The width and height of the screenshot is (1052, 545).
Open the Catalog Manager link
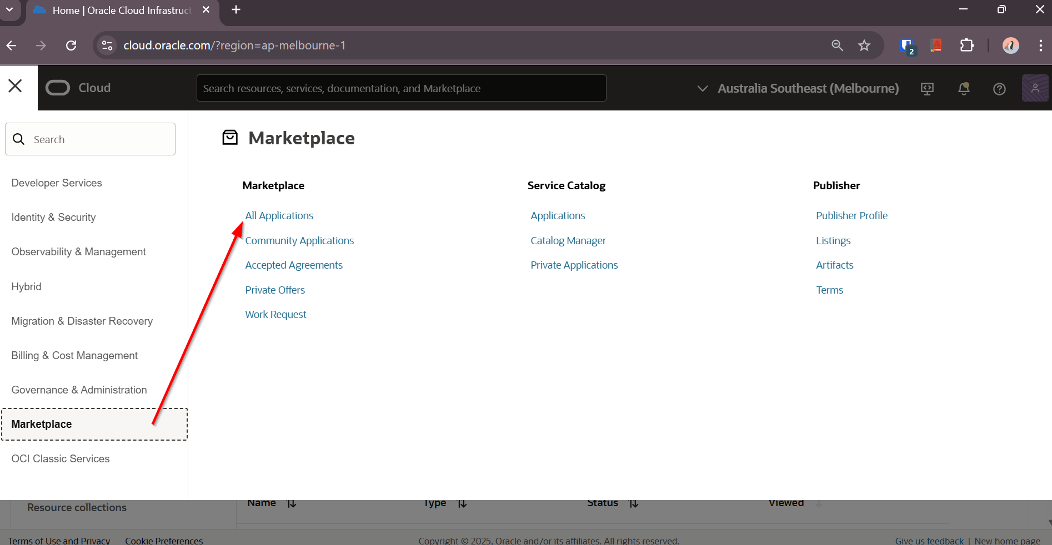coord(568,241)
